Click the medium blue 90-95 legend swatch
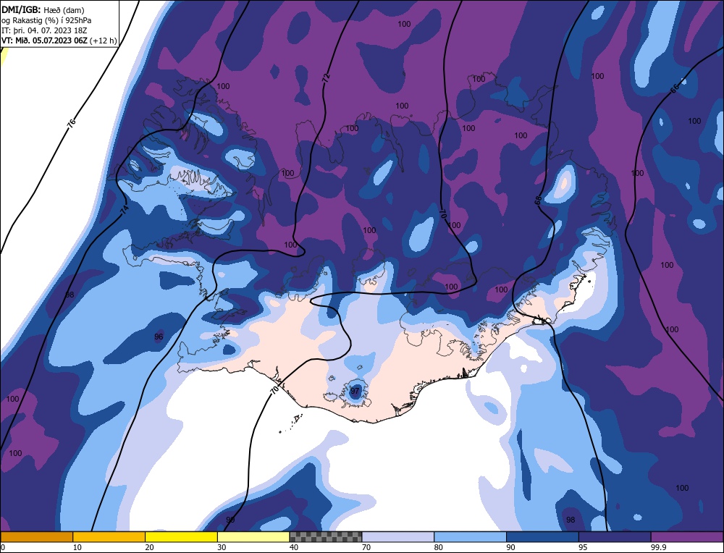 coord(542,537)
